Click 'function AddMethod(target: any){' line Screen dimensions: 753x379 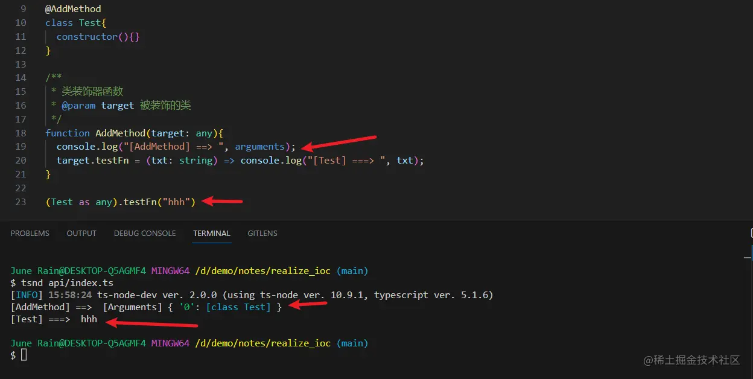coord(135,133)
